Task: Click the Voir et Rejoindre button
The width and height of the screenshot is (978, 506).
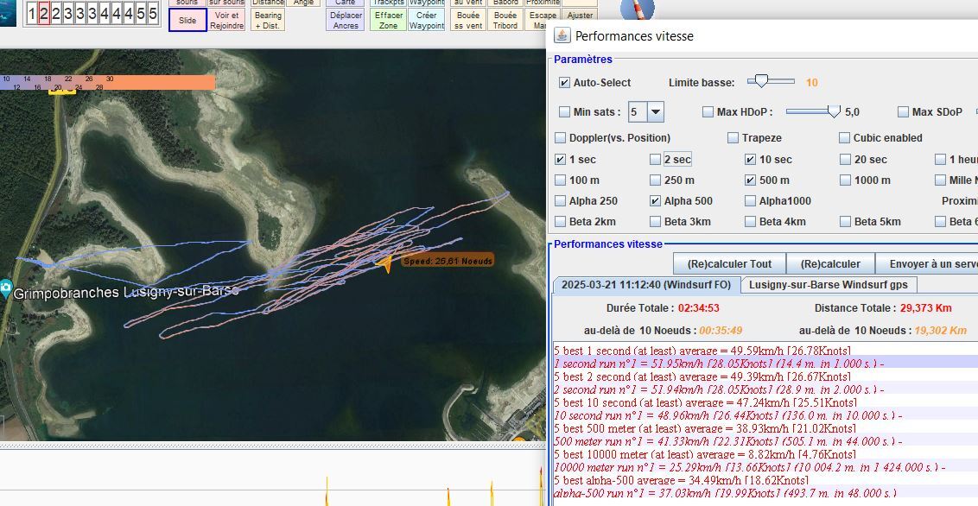Action: click(226, 20)
